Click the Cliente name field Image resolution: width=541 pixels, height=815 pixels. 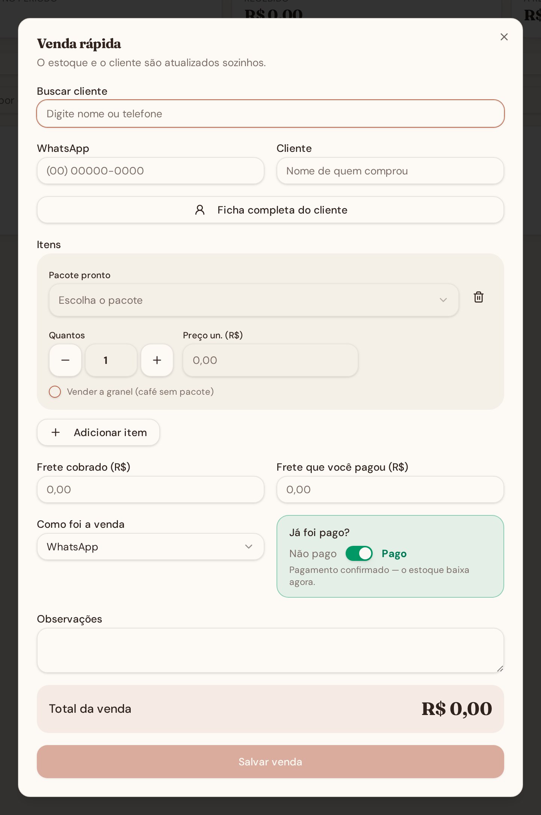[x=390, y=171]
